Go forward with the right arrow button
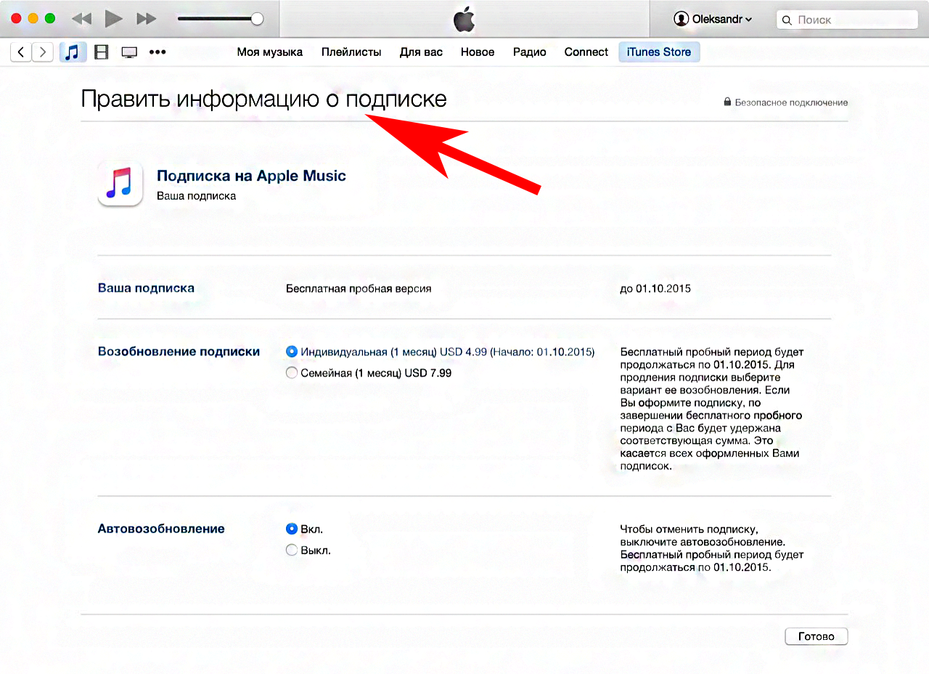 coord(43,52)
